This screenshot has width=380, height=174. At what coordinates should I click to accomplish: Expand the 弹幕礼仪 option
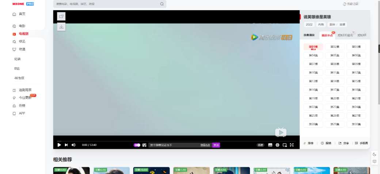pos(205,145)
